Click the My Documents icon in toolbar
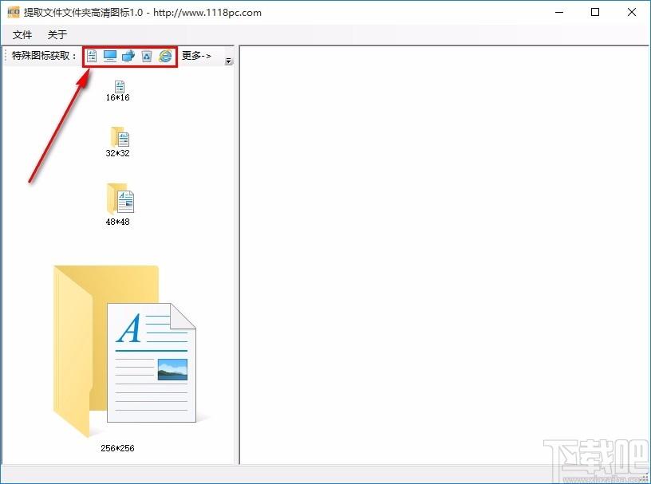The height and width of the screenshot is (484, 651). click(x=92, y=56)
